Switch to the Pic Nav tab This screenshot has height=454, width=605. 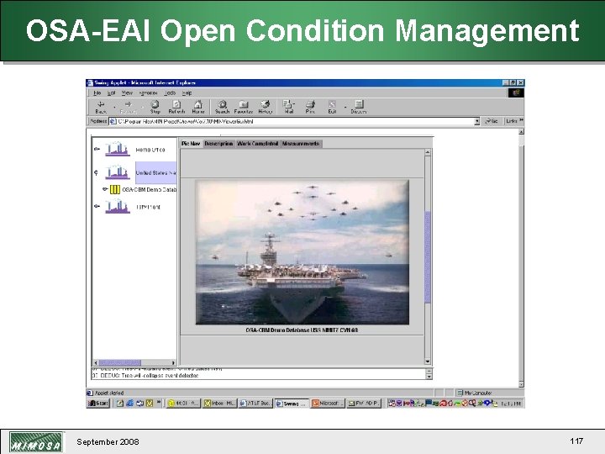pyautogui.click(x=191, y=144)
